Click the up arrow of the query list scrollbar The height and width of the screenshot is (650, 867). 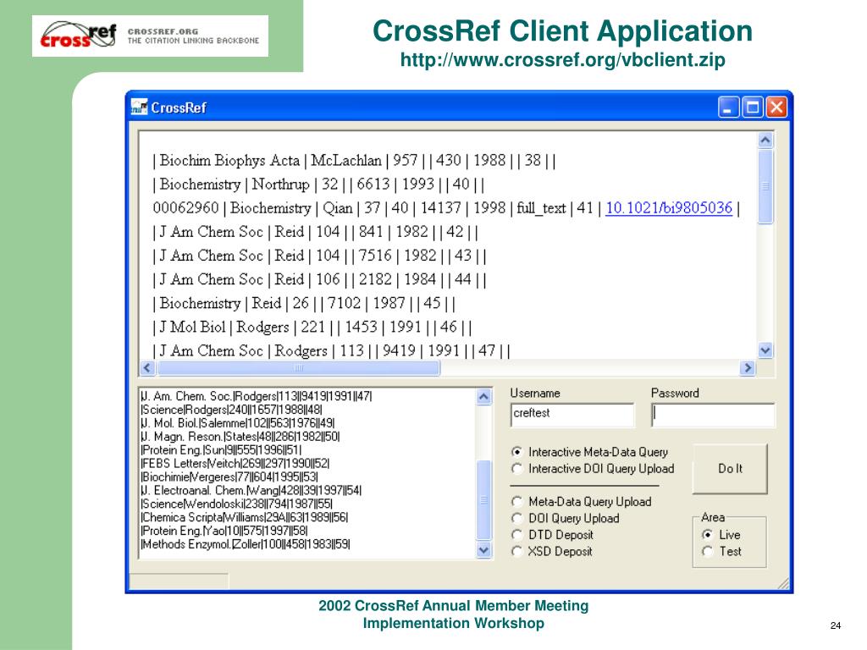pos(483,397)
